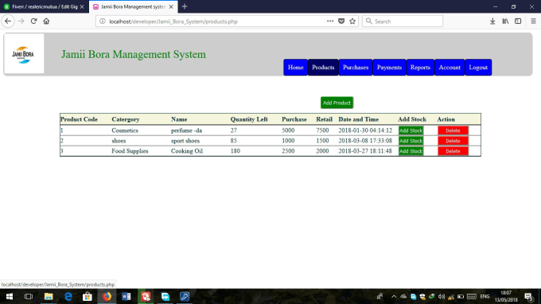541x304 pixels.
Task: Show hidden system tray icons
Action: (x=394, y=296)
